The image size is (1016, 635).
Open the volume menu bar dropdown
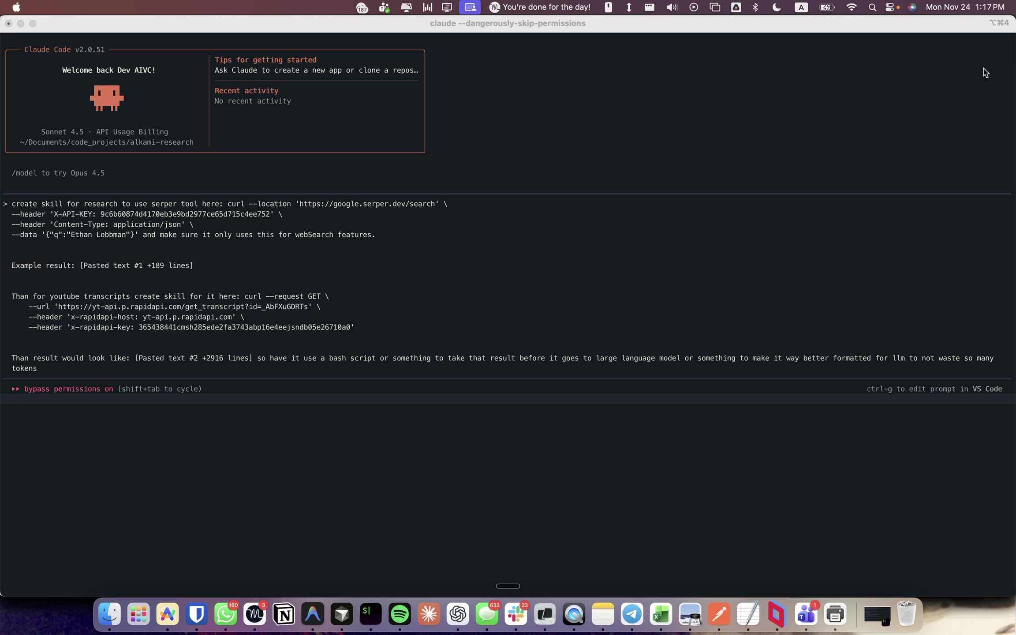(x=672, y=7)
